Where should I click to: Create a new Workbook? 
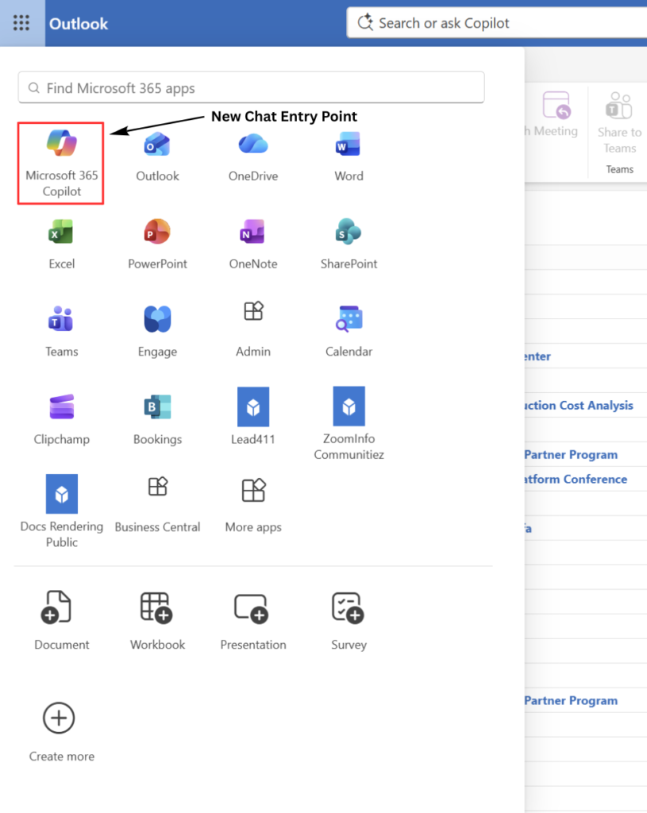[x=157, y=620]
